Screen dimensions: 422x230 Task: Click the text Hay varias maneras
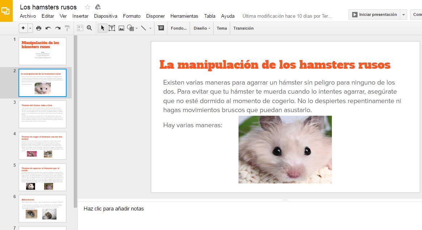[193, 125]
